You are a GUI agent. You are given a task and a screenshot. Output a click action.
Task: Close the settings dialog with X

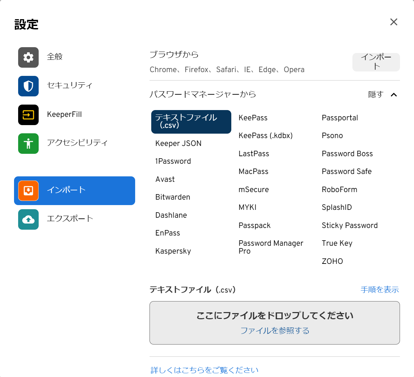click(x=393, y=22)
